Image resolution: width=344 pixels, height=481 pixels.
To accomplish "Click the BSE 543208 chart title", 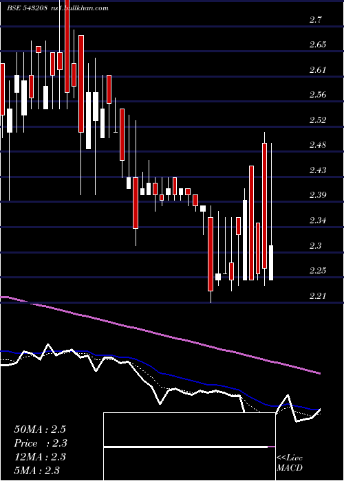I will [x=27, y=8].
